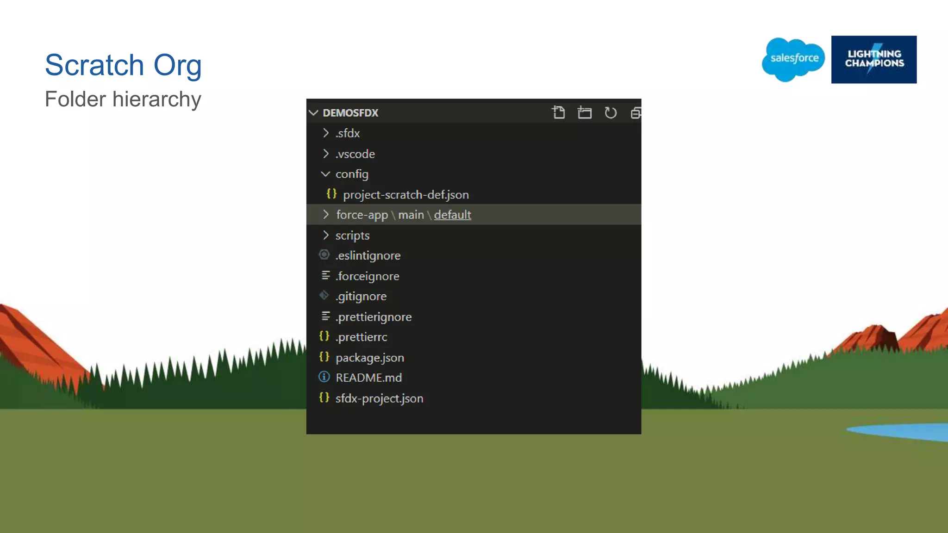Viewport: 948px width, 533px height.
Task: Select the config folder name
Action: point(352,174)
